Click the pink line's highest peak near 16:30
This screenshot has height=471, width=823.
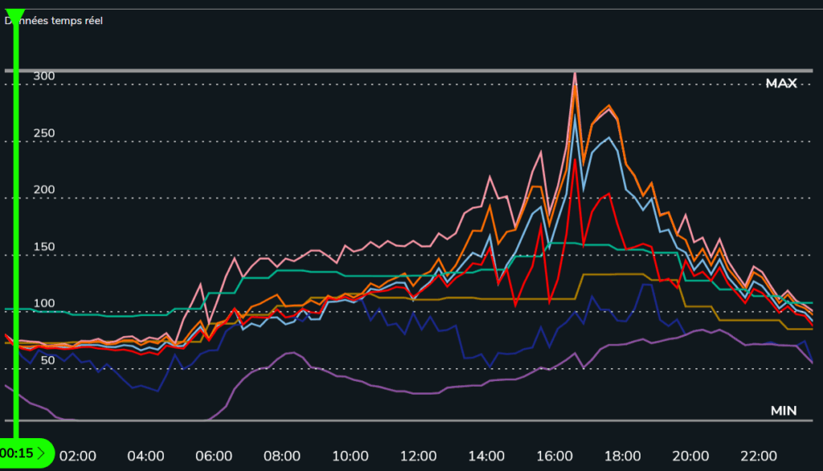point(575,74)
